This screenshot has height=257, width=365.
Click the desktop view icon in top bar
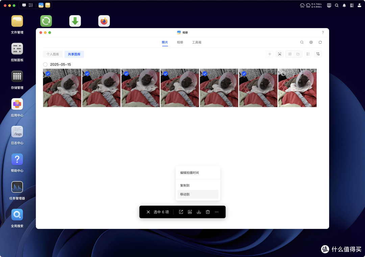pyautogui.click(x=24, y=5)
